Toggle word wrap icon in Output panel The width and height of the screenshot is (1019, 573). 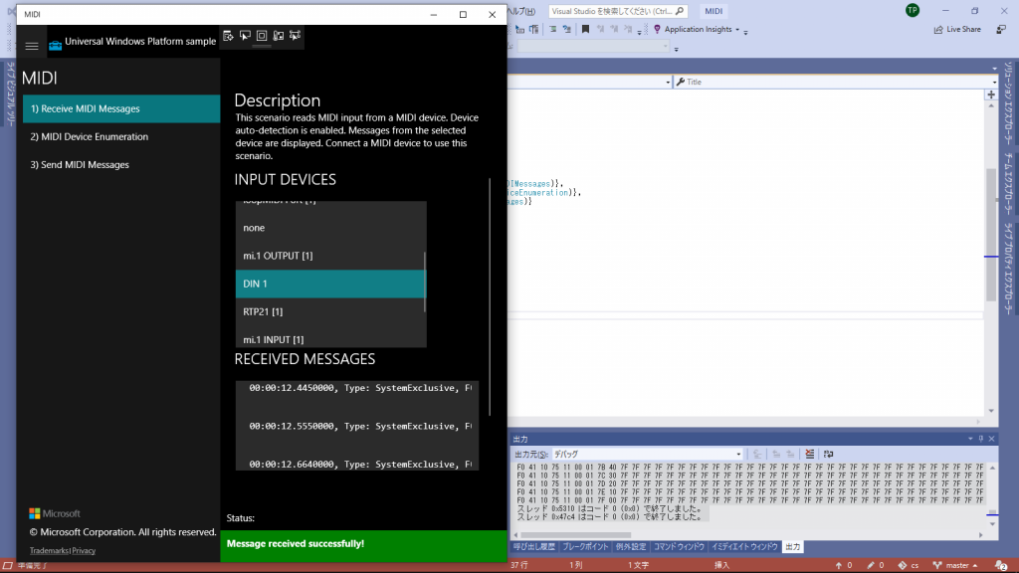click(829, 454)
